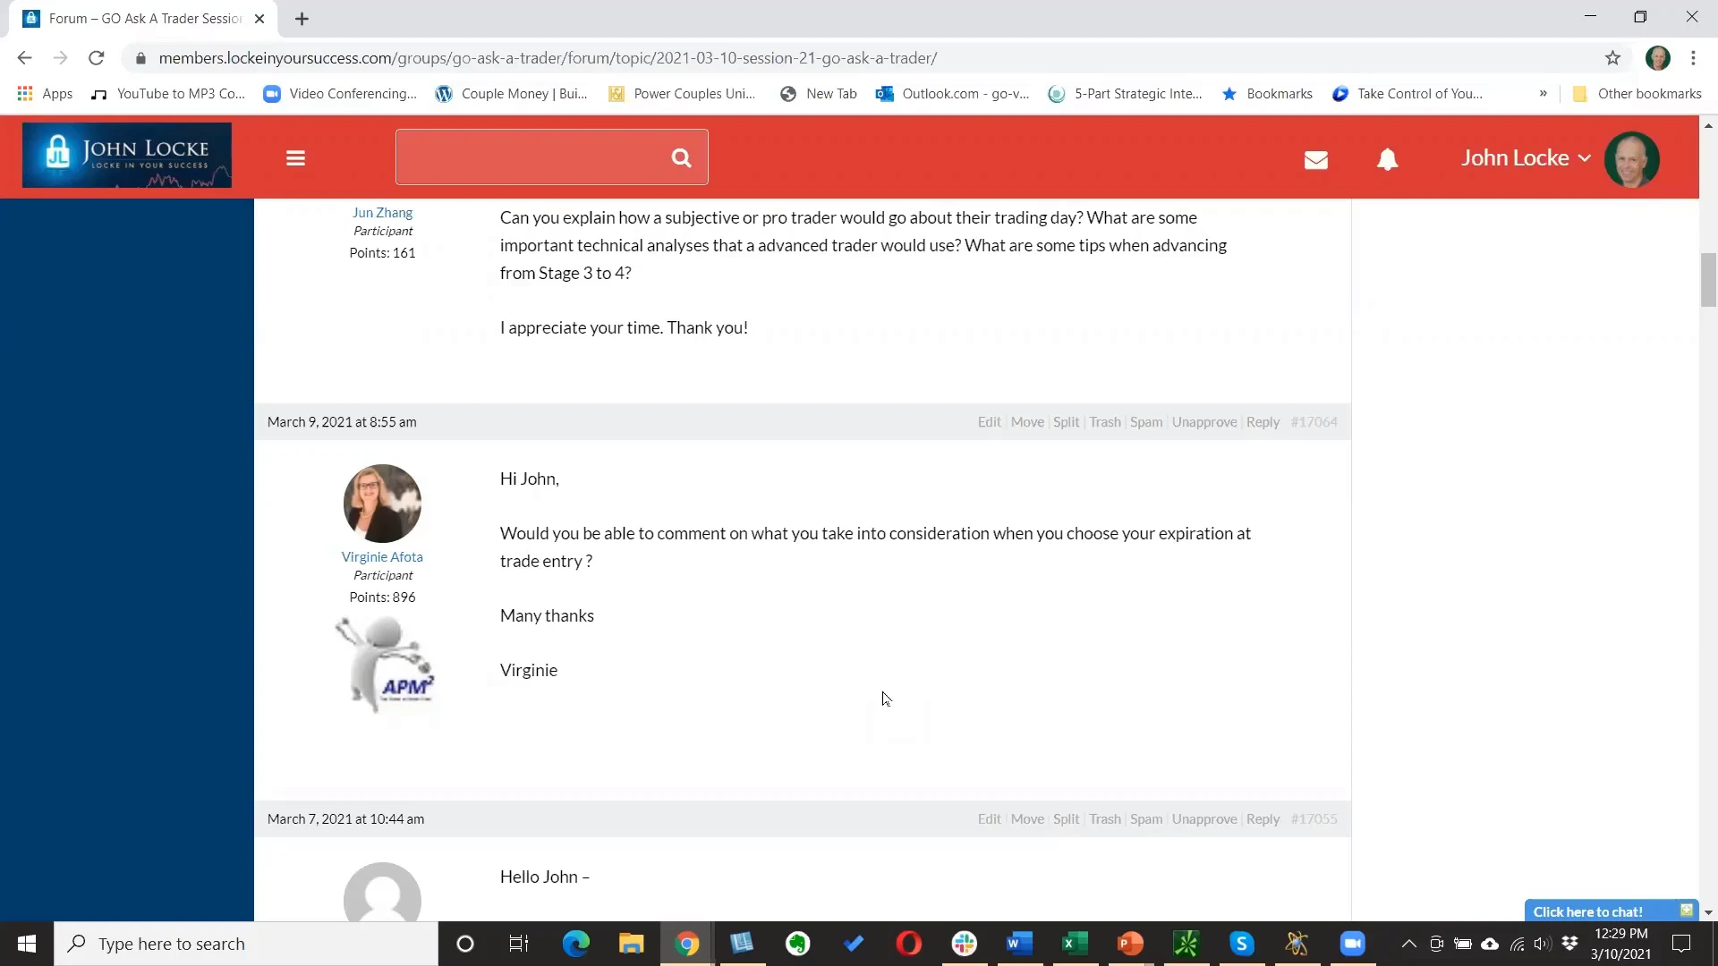The height and width of the screenshot is (966, 1718).
Task: Show hidden system tray icons
Action: 1408,944
